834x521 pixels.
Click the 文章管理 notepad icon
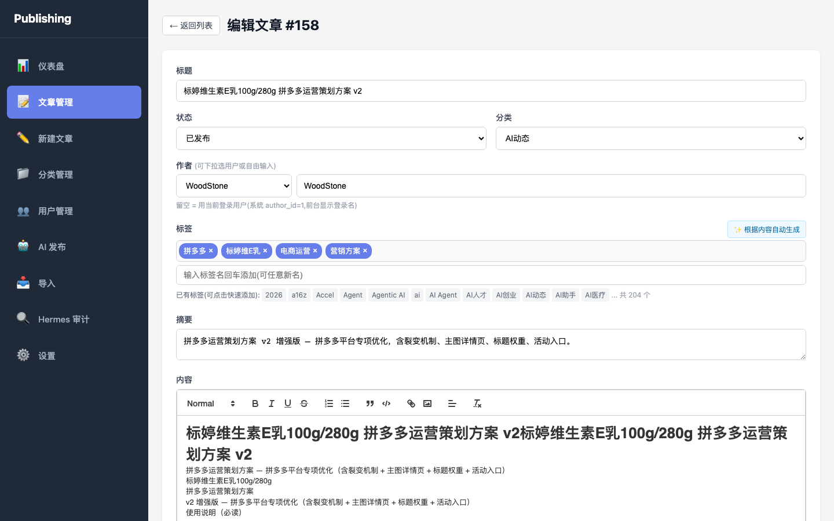click(x=23, y=102)
